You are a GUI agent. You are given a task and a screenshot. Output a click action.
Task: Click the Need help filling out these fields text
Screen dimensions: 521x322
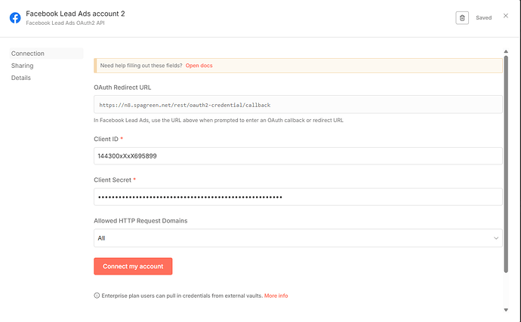tap(141, 66)
